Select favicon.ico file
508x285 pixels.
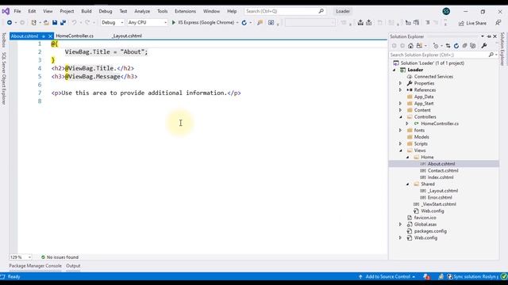[x=425, y=218]
